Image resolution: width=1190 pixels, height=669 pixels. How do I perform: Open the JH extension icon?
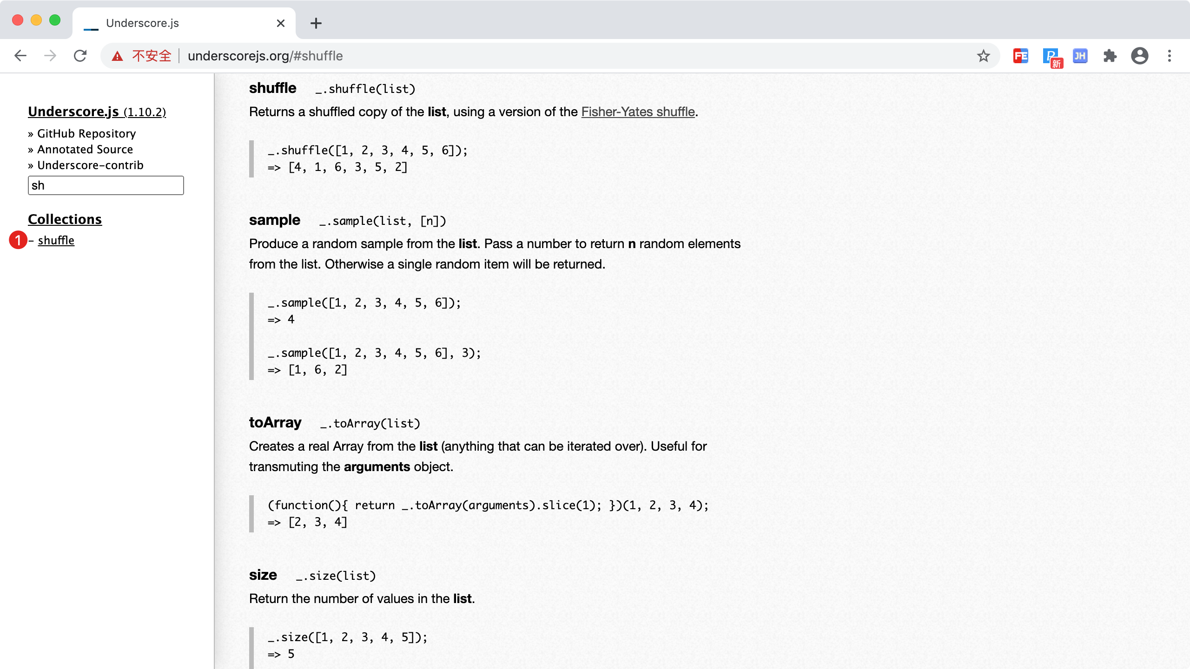tap(1080, 56)
